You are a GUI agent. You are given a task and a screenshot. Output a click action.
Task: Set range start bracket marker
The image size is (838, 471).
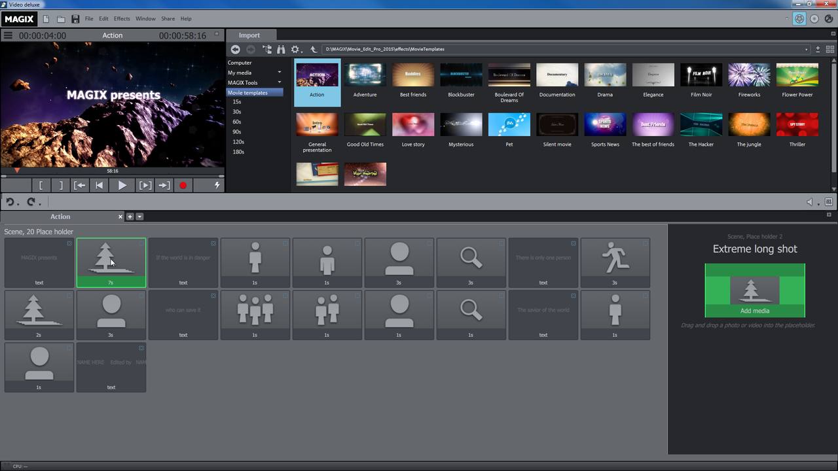pyautogui.click(x=41, y=185)
